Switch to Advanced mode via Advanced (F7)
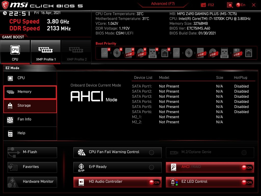Image resolution: width=261 pixels, height=196 pixels. (163, 4)
